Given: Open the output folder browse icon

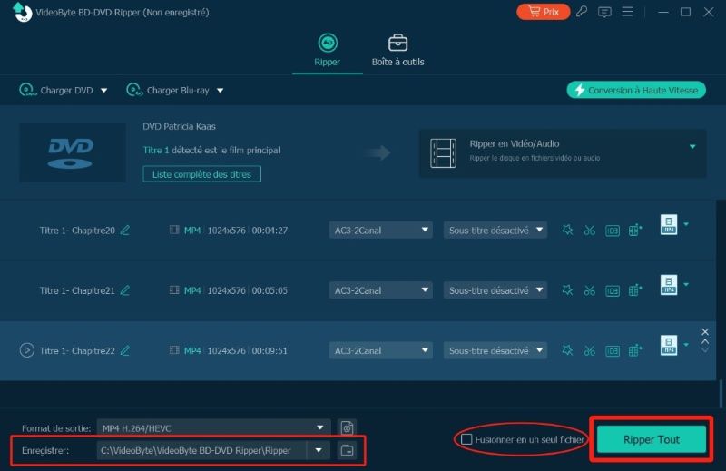Looking at the screenshot, I should (347, 450).
